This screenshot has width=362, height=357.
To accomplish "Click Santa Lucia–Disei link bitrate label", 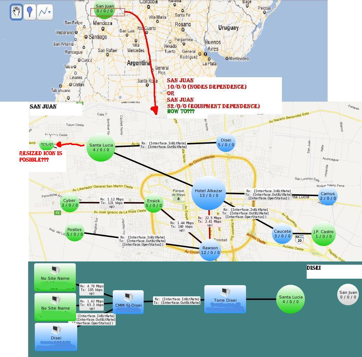I will point(163,145).
